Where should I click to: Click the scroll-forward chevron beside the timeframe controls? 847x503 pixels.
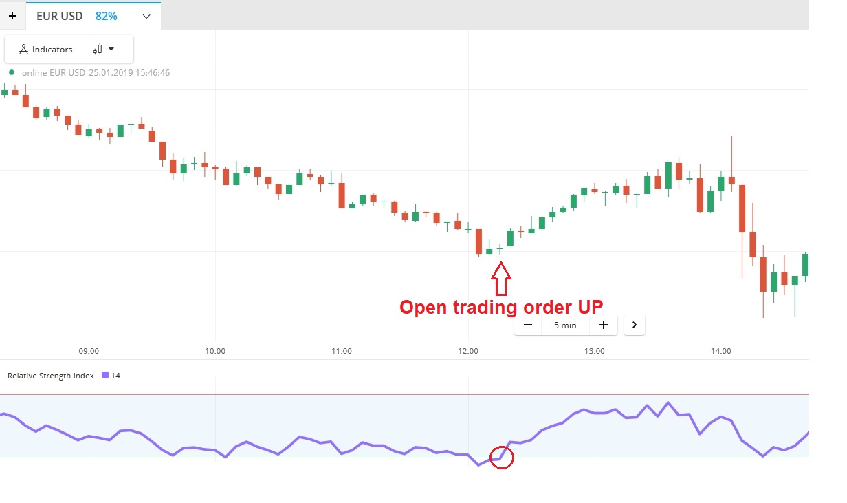tap(635, 325)
